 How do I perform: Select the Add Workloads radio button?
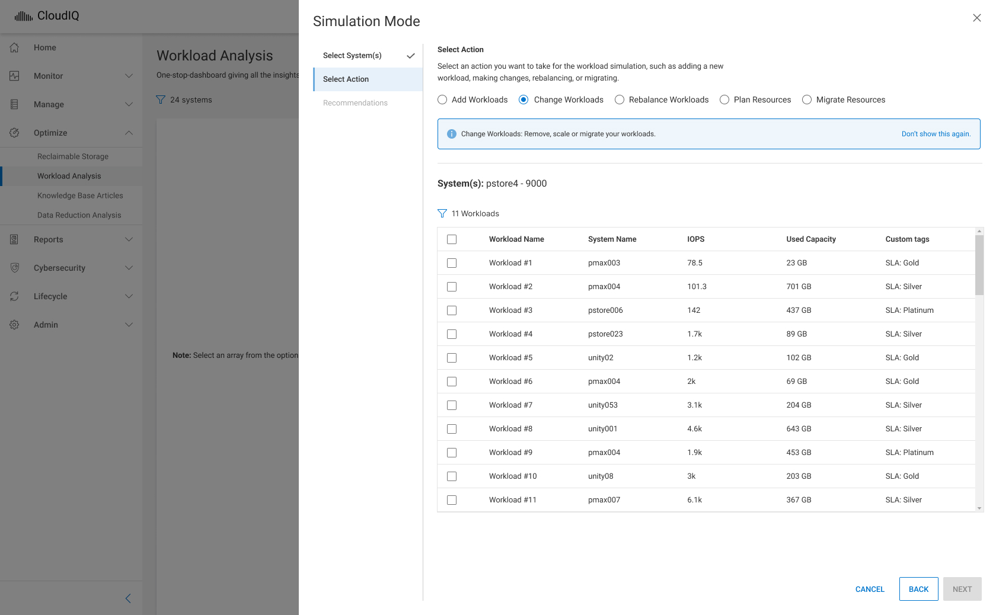(x=442, y=100)
